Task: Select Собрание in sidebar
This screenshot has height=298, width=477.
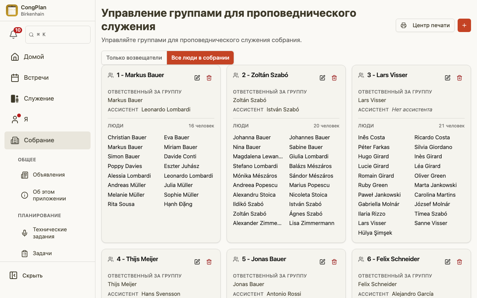Action: click(47, 140)
